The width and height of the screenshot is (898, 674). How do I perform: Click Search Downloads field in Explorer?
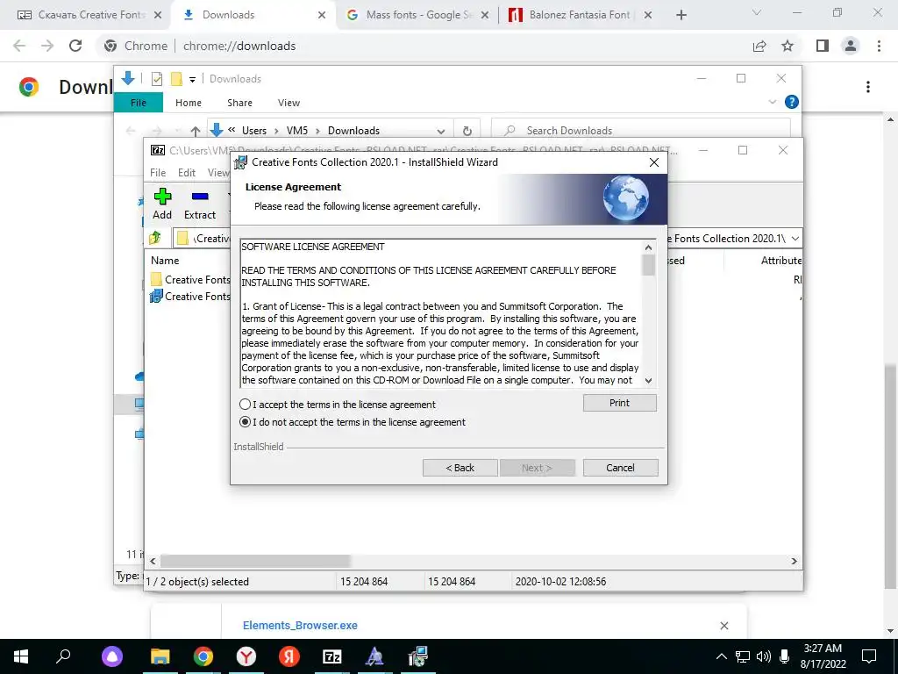pos(641,131)
